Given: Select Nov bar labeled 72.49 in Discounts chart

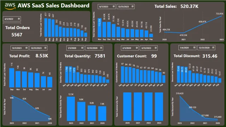Looking at the screenshot, I should [179, 74].
